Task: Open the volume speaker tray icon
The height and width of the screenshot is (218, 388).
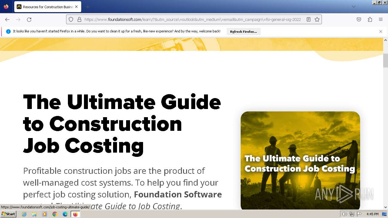Action: point(344,214)
